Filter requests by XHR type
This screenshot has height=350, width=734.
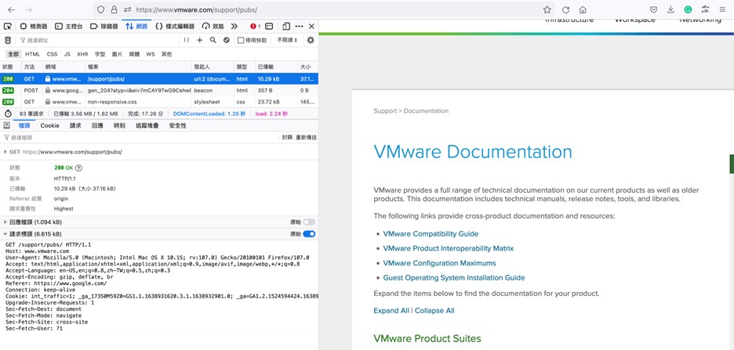pos(82,54)
